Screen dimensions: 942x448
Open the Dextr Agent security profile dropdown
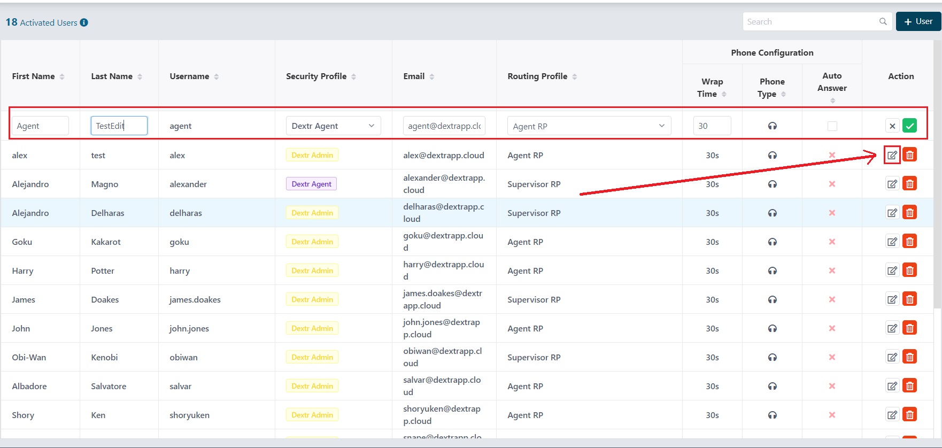[333, 126]
